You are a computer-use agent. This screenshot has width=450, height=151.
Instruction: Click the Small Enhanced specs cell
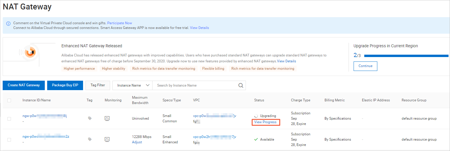[x=170, y=139]
